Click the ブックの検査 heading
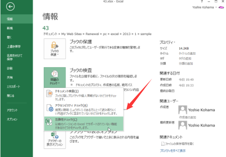 click(81, 70)
